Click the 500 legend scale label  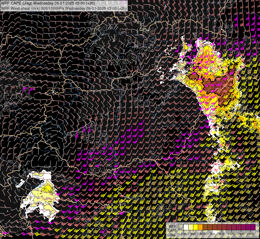point(203,234)
